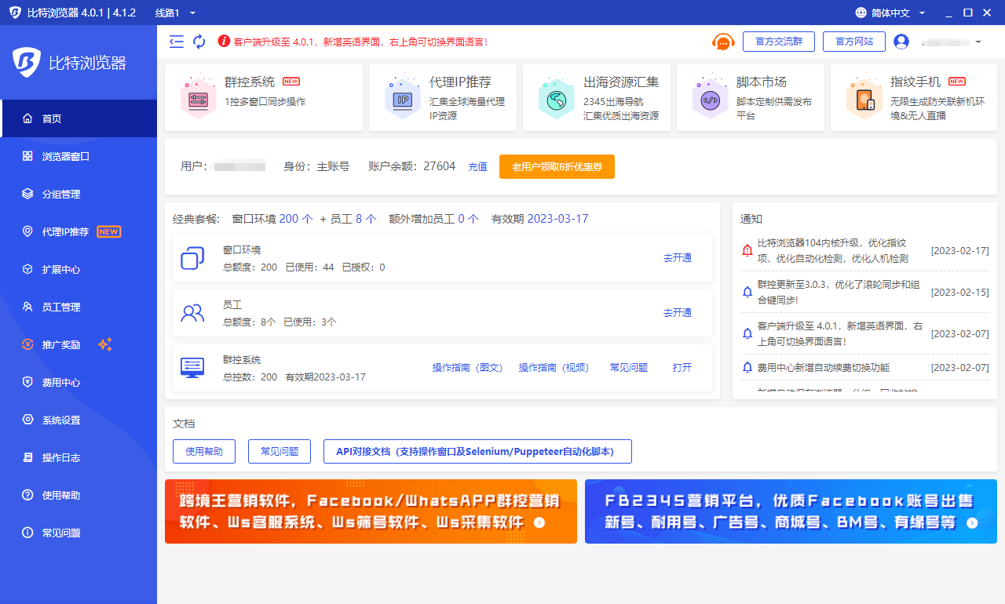Open the account name dropdown arrow
This screenshot has width=1005, height=604.
click(978, 42)
